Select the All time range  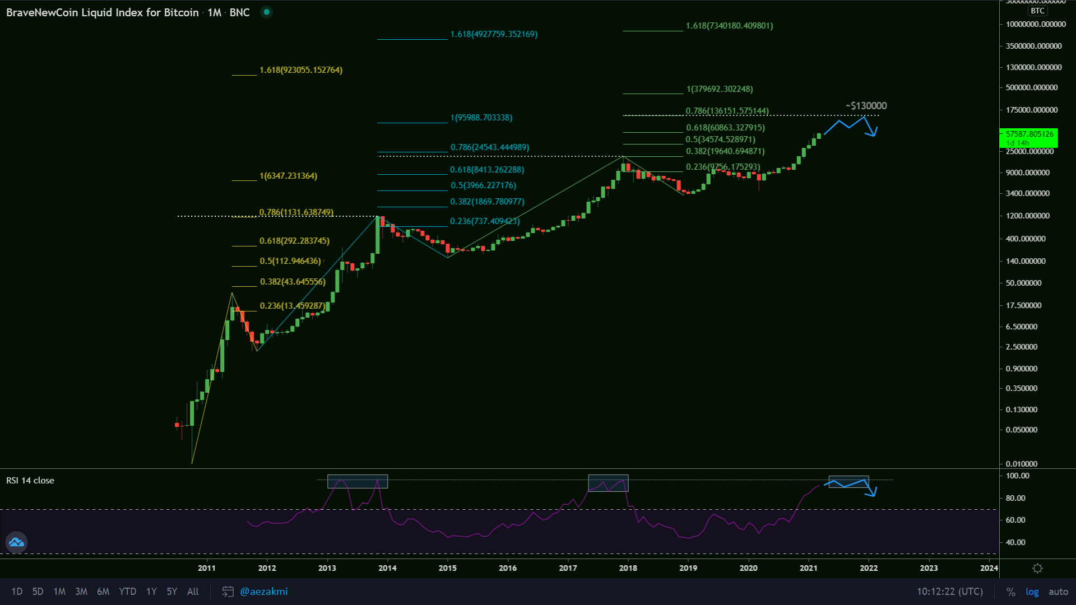click(x=193, y=592)
